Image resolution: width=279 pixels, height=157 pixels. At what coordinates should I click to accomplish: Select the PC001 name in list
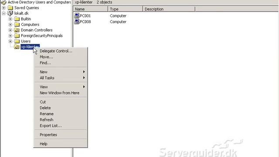pos(85,16)
